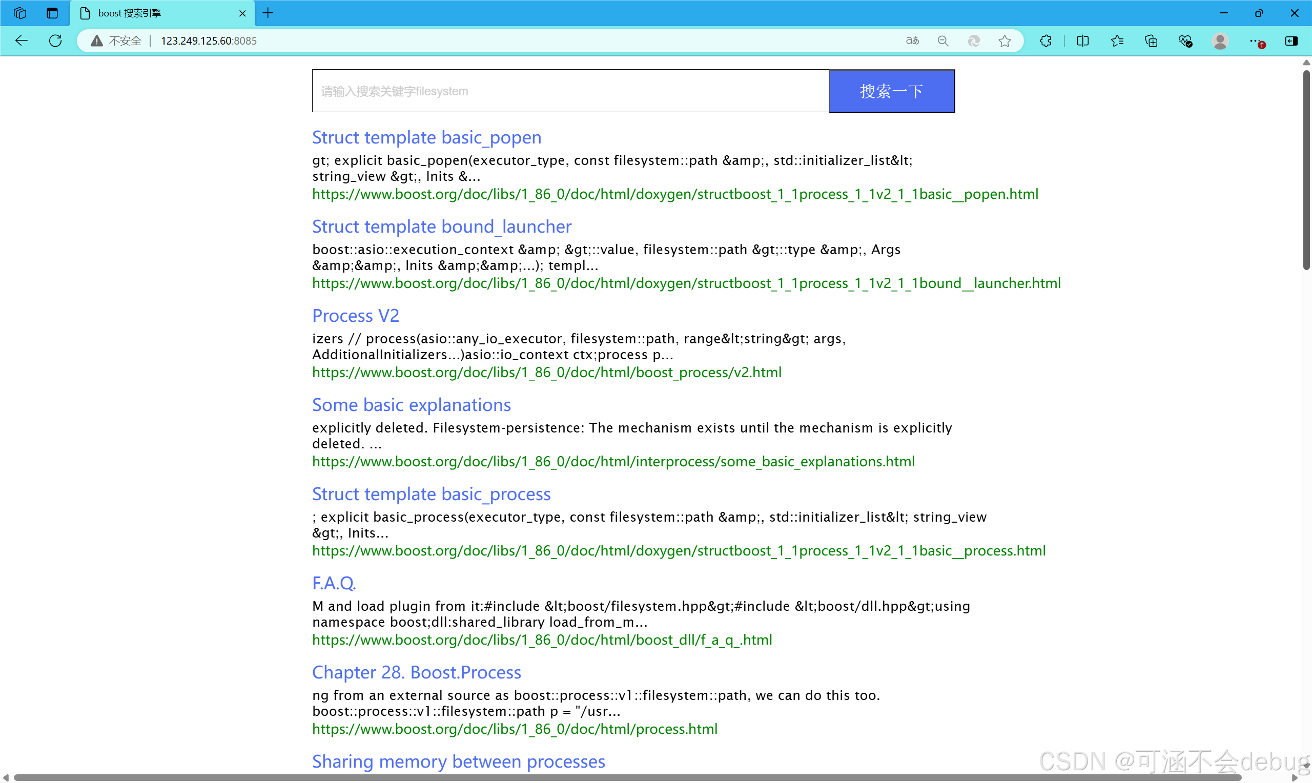The image size is (1312, 783).
Task: Open a new tab
Action: tap(268, 13)
